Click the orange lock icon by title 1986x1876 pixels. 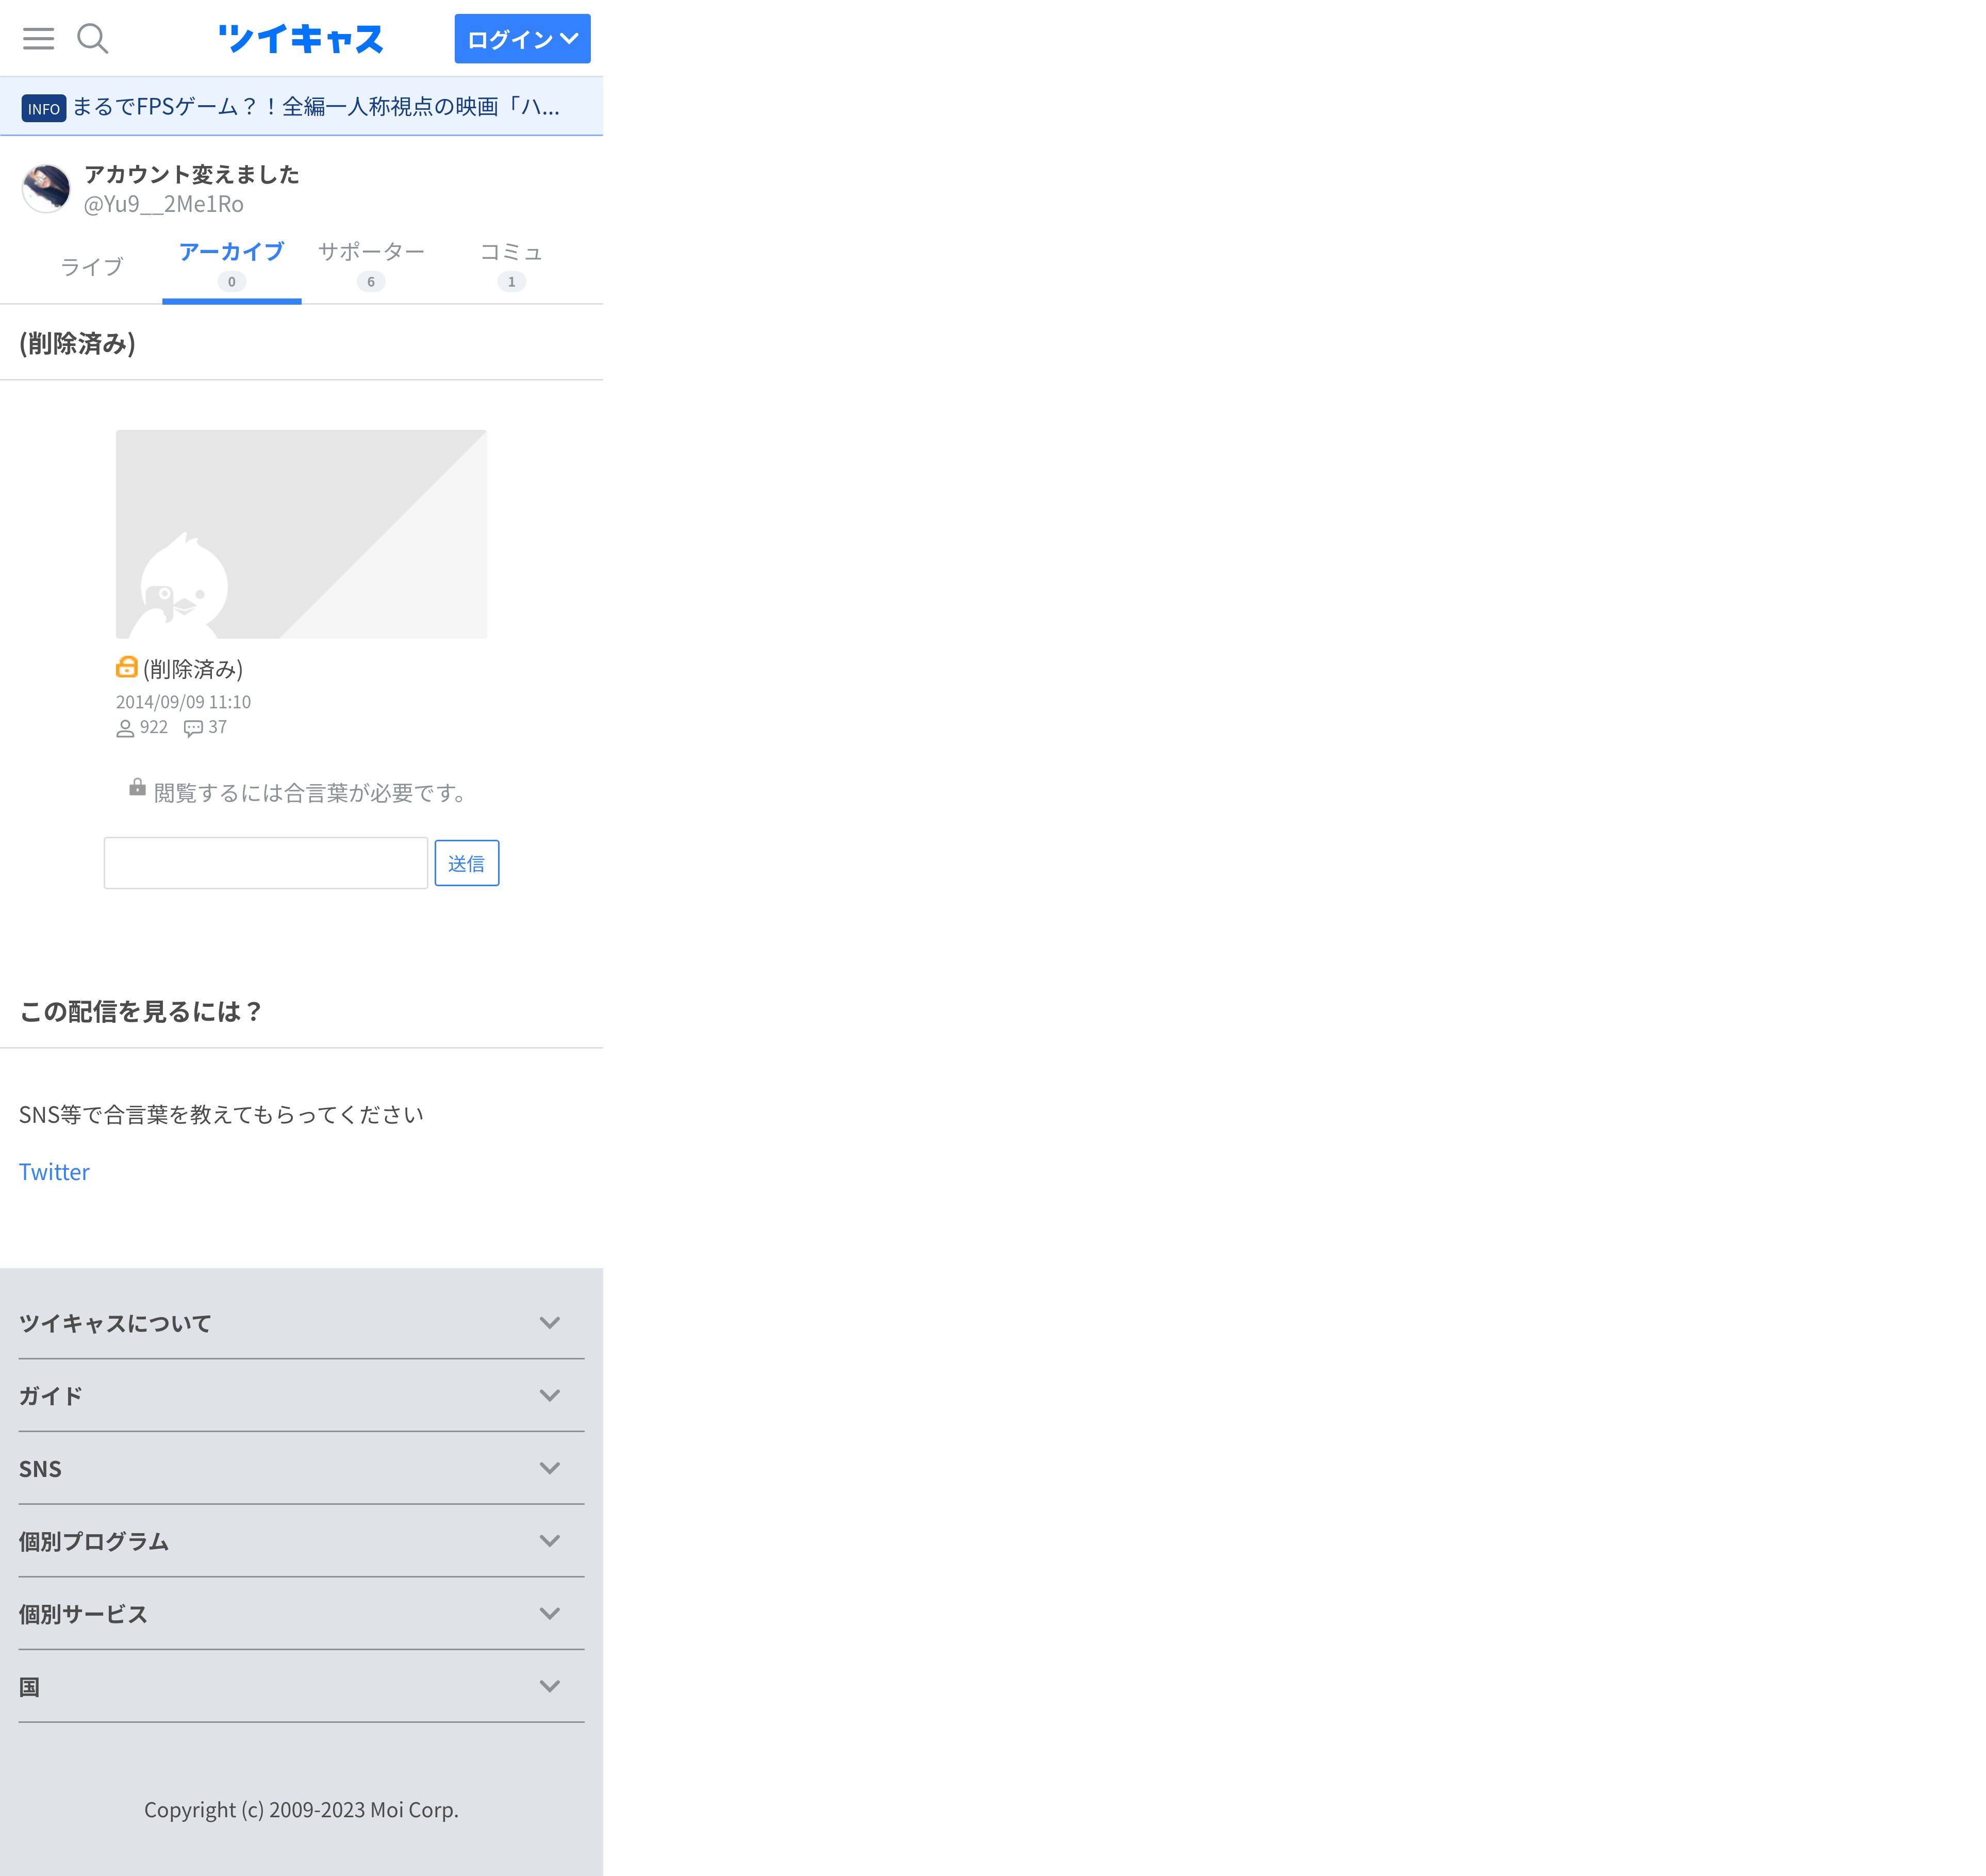click(127, 667)
